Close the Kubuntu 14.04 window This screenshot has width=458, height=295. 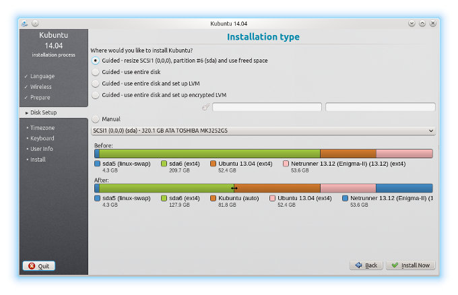tap(433, 24)
